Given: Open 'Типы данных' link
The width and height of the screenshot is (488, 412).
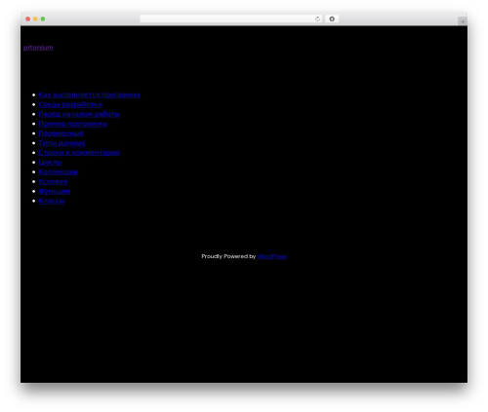Looking at the screenshot, I should 61,143.
